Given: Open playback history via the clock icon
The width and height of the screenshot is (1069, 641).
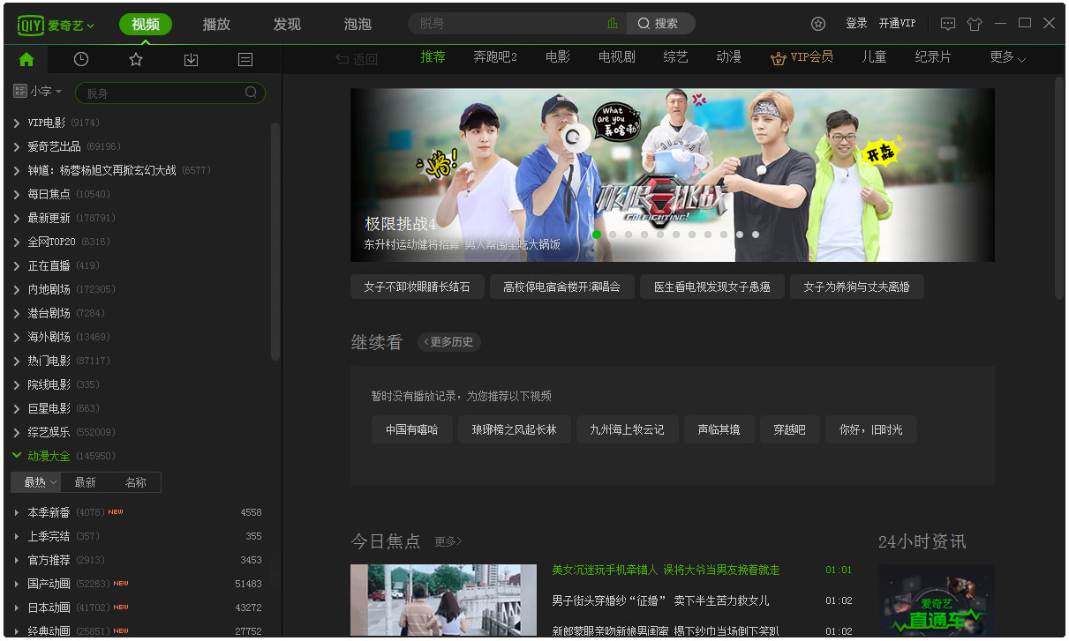Looking at the screenshot, I should pos(80,58).
